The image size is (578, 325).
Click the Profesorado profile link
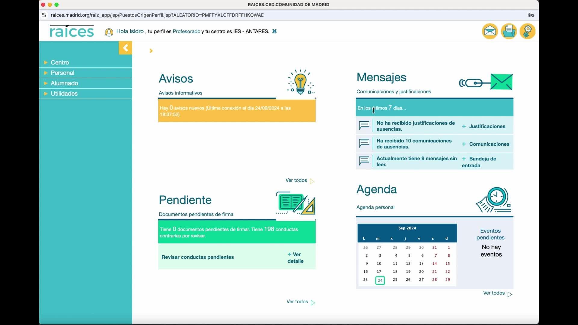click(x=186, y=31)
